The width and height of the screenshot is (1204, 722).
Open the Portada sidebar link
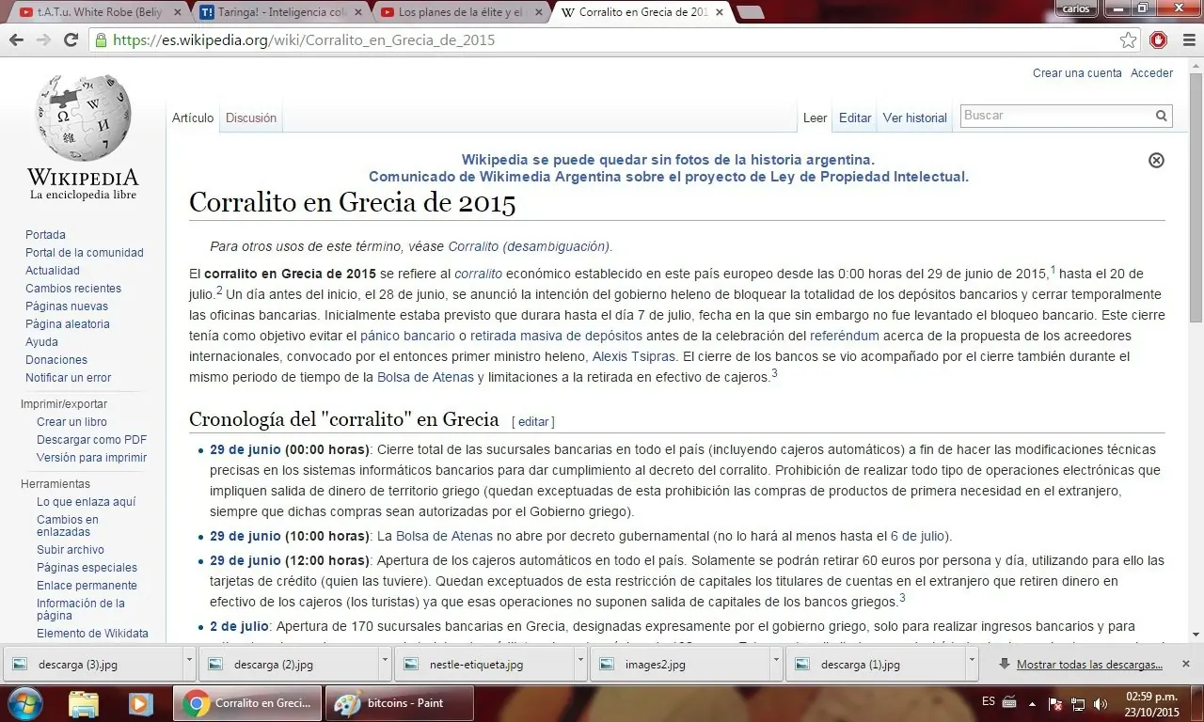coord(45,235)
